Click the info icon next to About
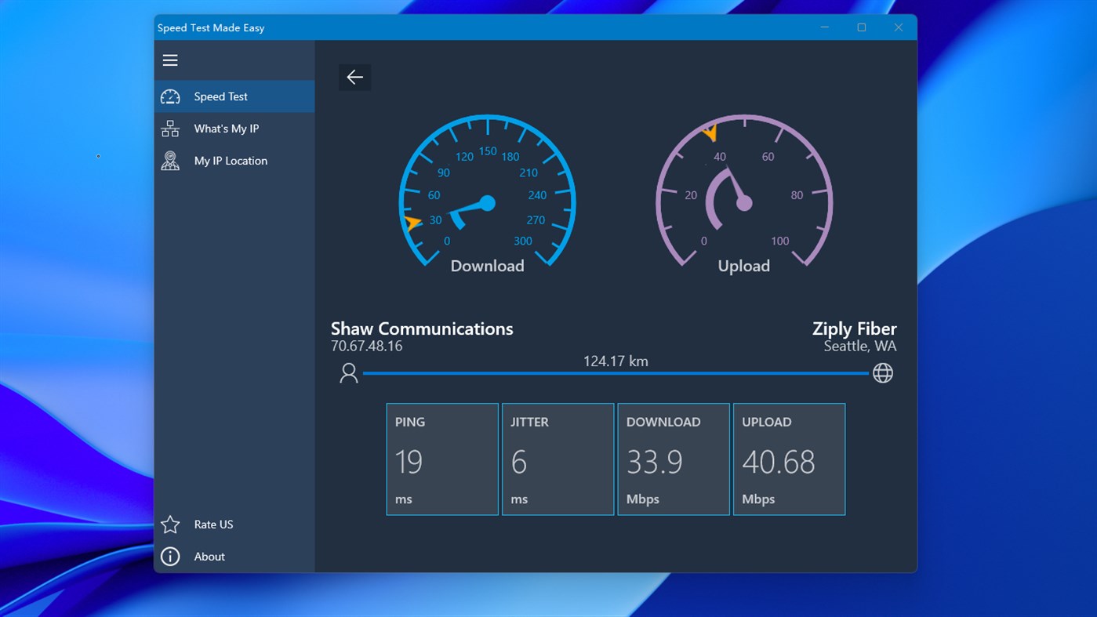The image size is (1097, 617). 170,556
